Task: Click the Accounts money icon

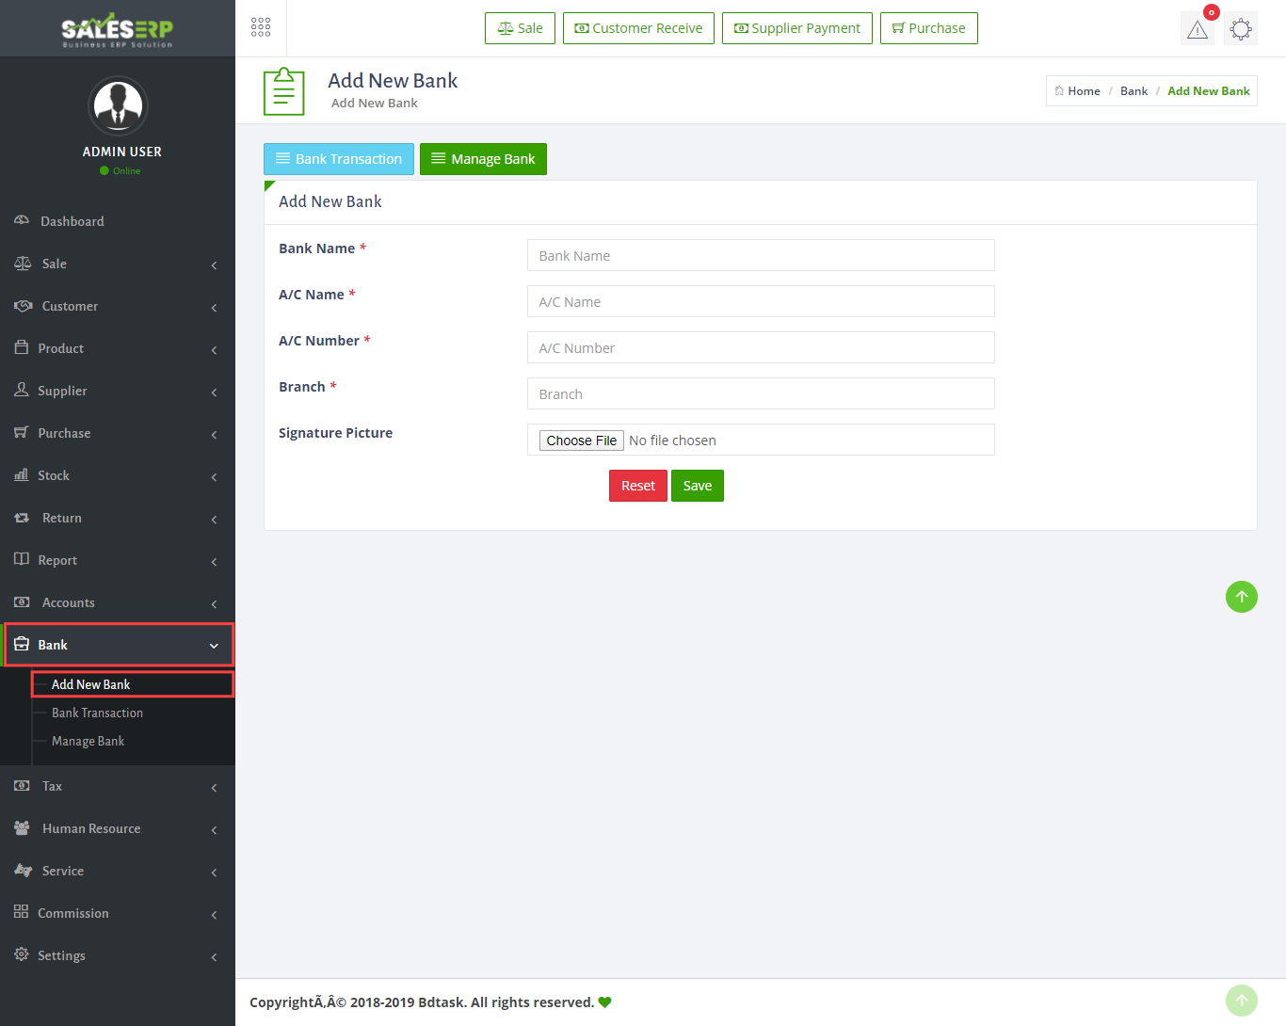Action: tap(23, 601)
